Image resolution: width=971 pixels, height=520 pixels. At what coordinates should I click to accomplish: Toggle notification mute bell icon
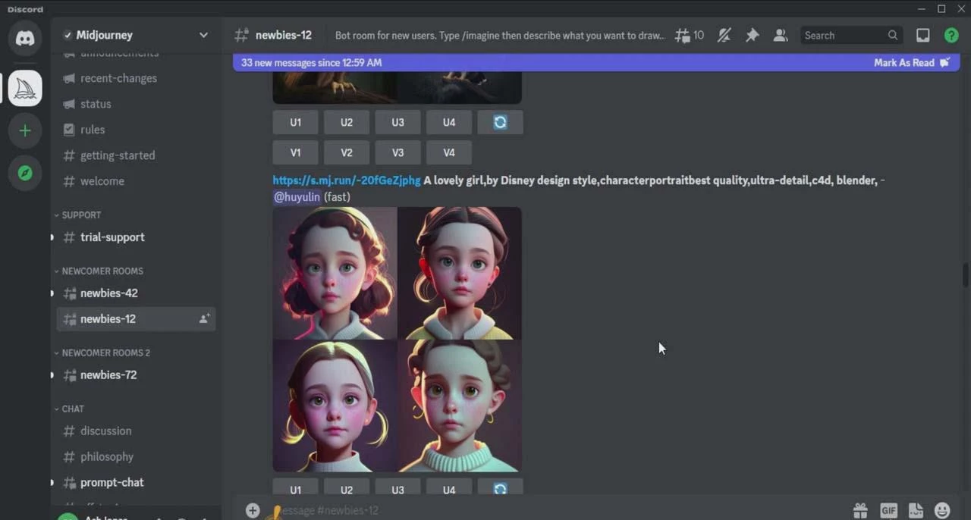click(x=724, y=36)
